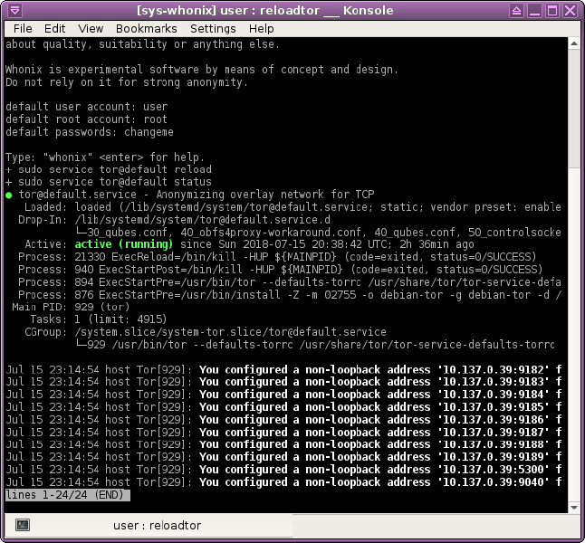Screen dimensions: 585x543
Task: Click the 'lines 1-24/24 (END)' pager text
Action: pyautogui.click(x=68, y=495)
